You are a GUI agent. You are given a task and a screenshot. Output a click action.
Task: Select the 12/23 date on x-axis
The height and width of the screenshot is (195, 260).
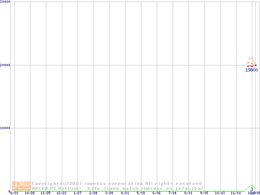[x=62, y=193]
